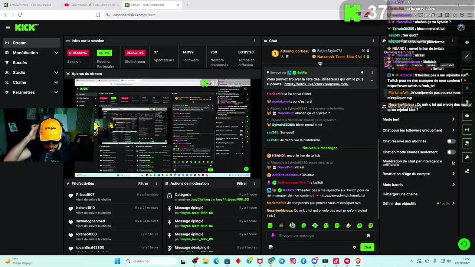Open Chat pour les followers uniquement options
This screenshot has height=267, width=475.
tap(419, 130)
